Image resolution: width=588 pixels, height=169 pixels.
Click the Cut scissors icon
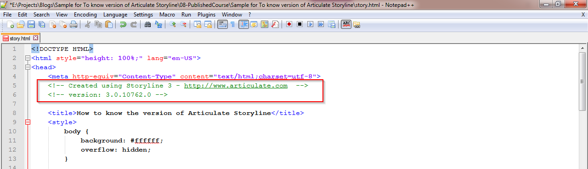click(x=87, y=24)
